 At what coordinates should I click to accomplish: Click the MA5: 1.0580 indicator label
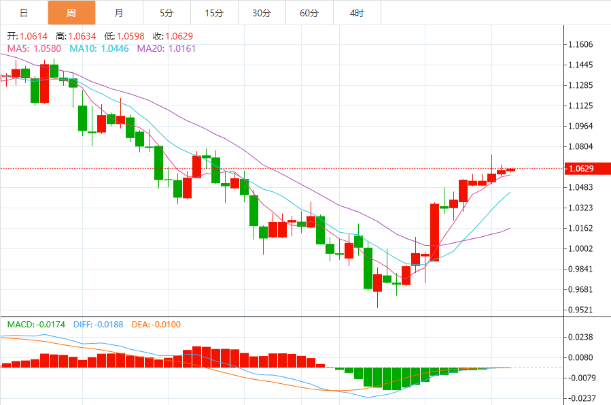pyautogui.click(x=34, y=49)
